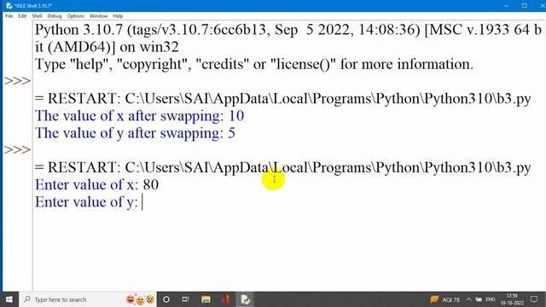Click the text 'Enter value of x: 80'
Screen dimensions: 546x307
click(x=96, y=185)
